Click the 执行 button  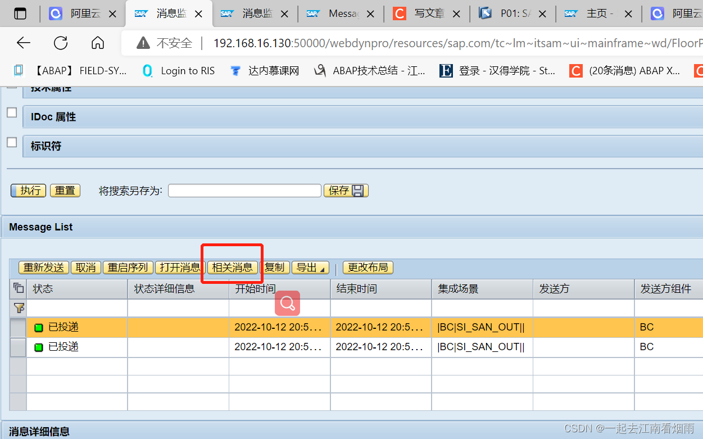[28, 190]
